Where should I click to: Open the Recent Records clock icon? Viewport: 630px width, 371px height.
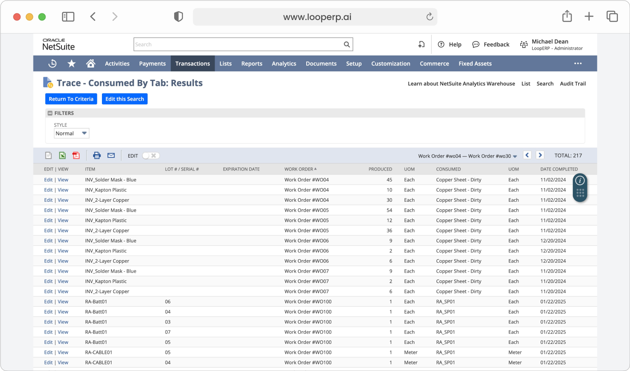53,63
